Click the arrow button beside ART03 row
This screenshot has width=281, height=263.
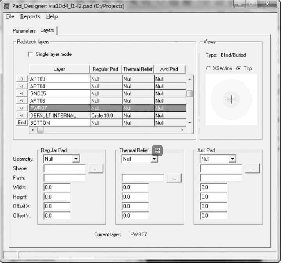22,79
